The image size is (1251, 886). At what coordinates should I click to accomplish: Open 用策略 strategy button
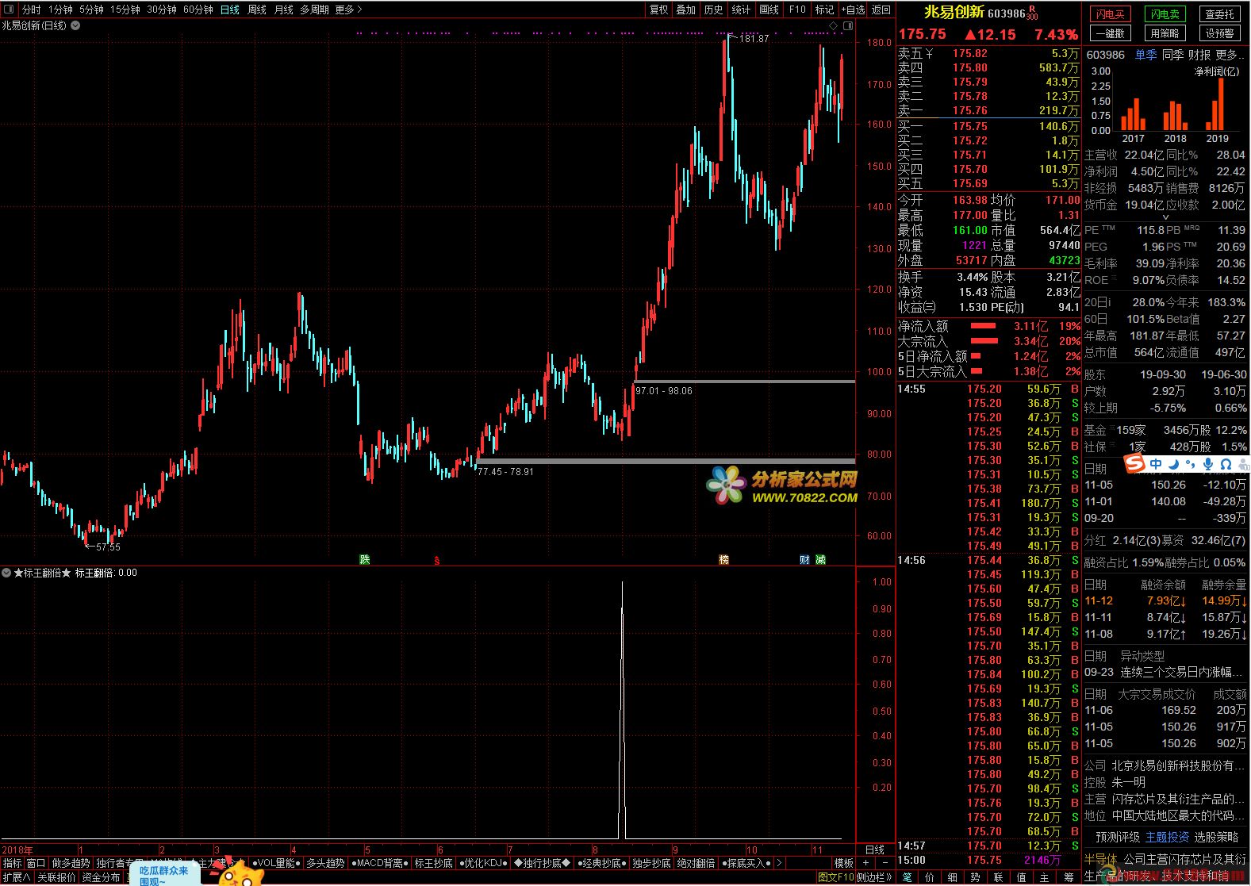pyautogui.click(x=1165, y=33)
